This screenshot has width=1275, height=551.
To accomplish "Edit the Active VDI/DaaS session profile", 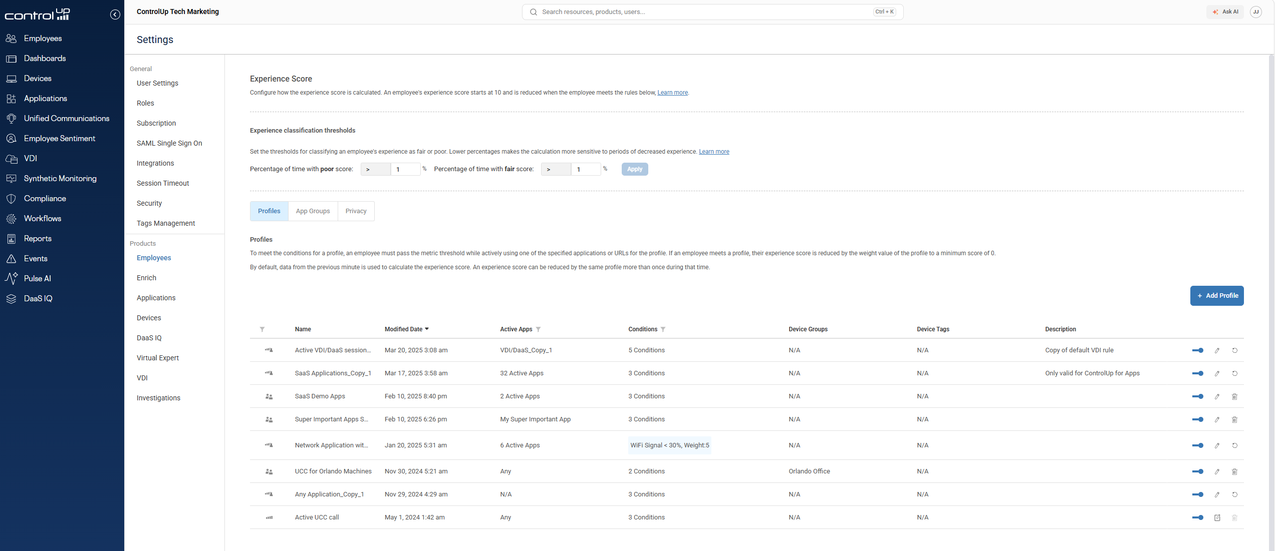I will click(x=1217, y=350).
